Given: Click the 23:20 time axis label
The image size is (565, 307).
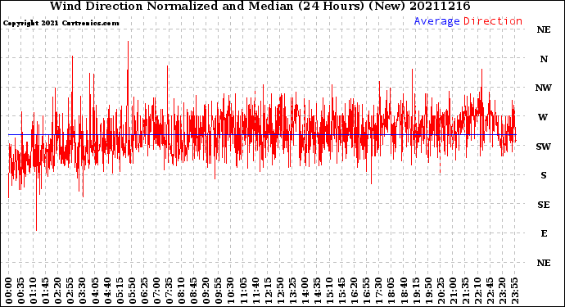Looking at the screenshot, I should tap(502, 291).
